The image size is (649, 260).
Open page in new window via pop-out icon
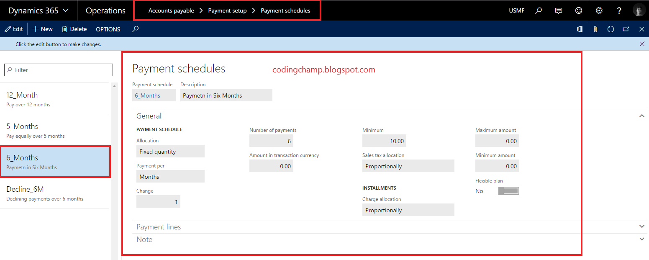click(626, 29)
